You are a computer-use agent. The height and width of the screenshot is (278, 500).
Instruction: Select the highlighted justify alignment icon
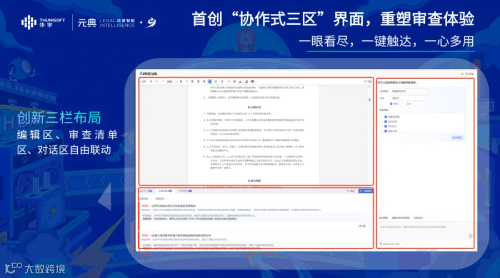[x=210, y=81]
